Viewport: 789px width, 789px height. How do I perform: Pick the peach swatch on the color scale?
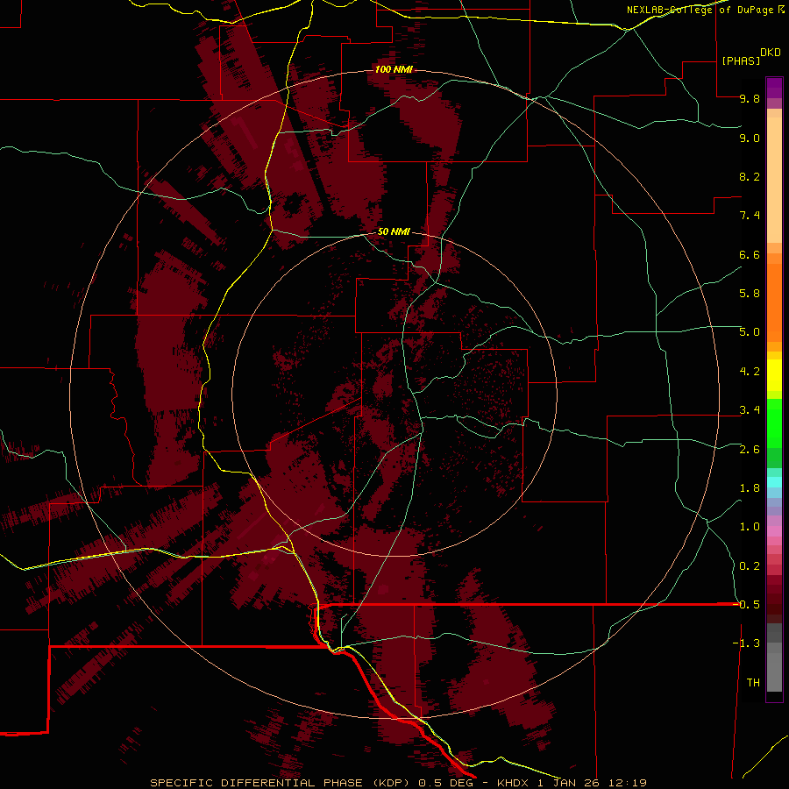[774, 180]
